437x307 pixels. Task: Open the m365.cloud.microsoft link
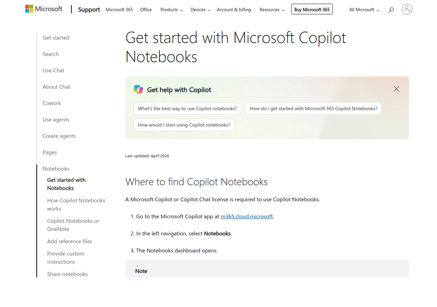pos(247,216)
